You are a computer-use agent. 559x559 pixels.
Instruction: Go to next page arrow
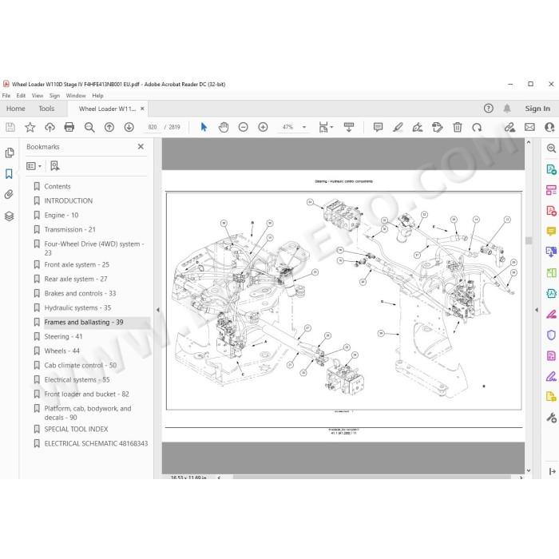pyautogui.click(x=129, y=127)
